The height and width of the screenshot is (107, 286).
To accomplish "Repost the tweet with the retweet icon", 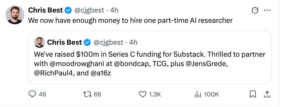I will coord(87,94).
